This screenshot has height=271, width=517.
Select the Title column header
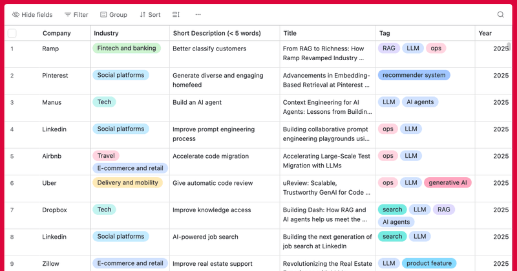coord(328,33)
